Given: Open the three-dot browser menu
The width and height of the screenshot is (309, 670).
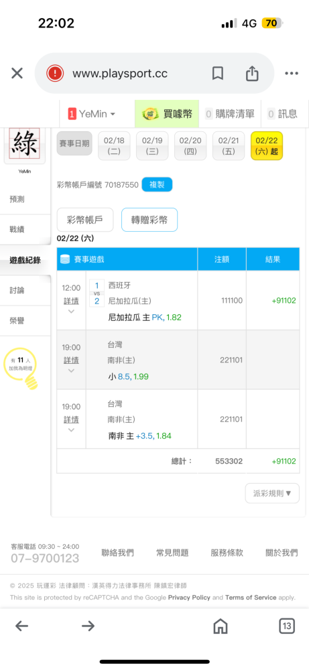Looking at the screenshot, I should [292, 74].
